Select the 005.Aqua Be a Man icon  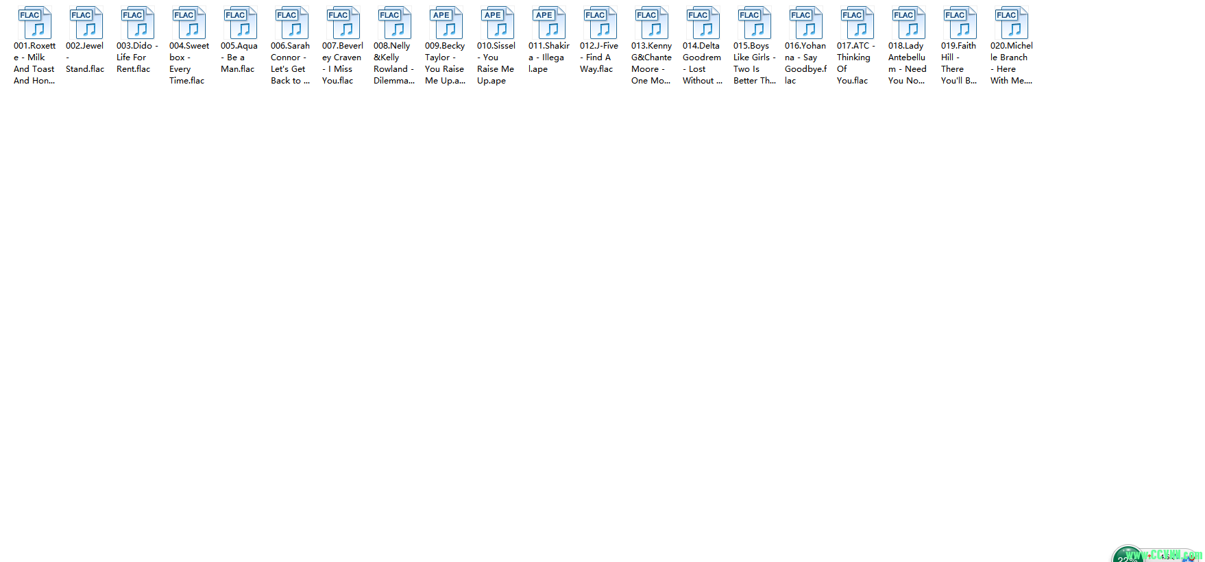[x=241, y=23]
